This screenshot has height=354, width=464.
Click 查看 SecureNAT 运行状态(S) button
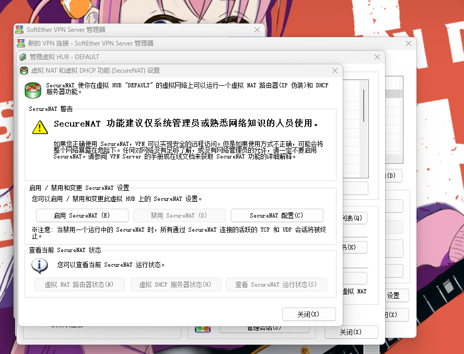[276, 284]
